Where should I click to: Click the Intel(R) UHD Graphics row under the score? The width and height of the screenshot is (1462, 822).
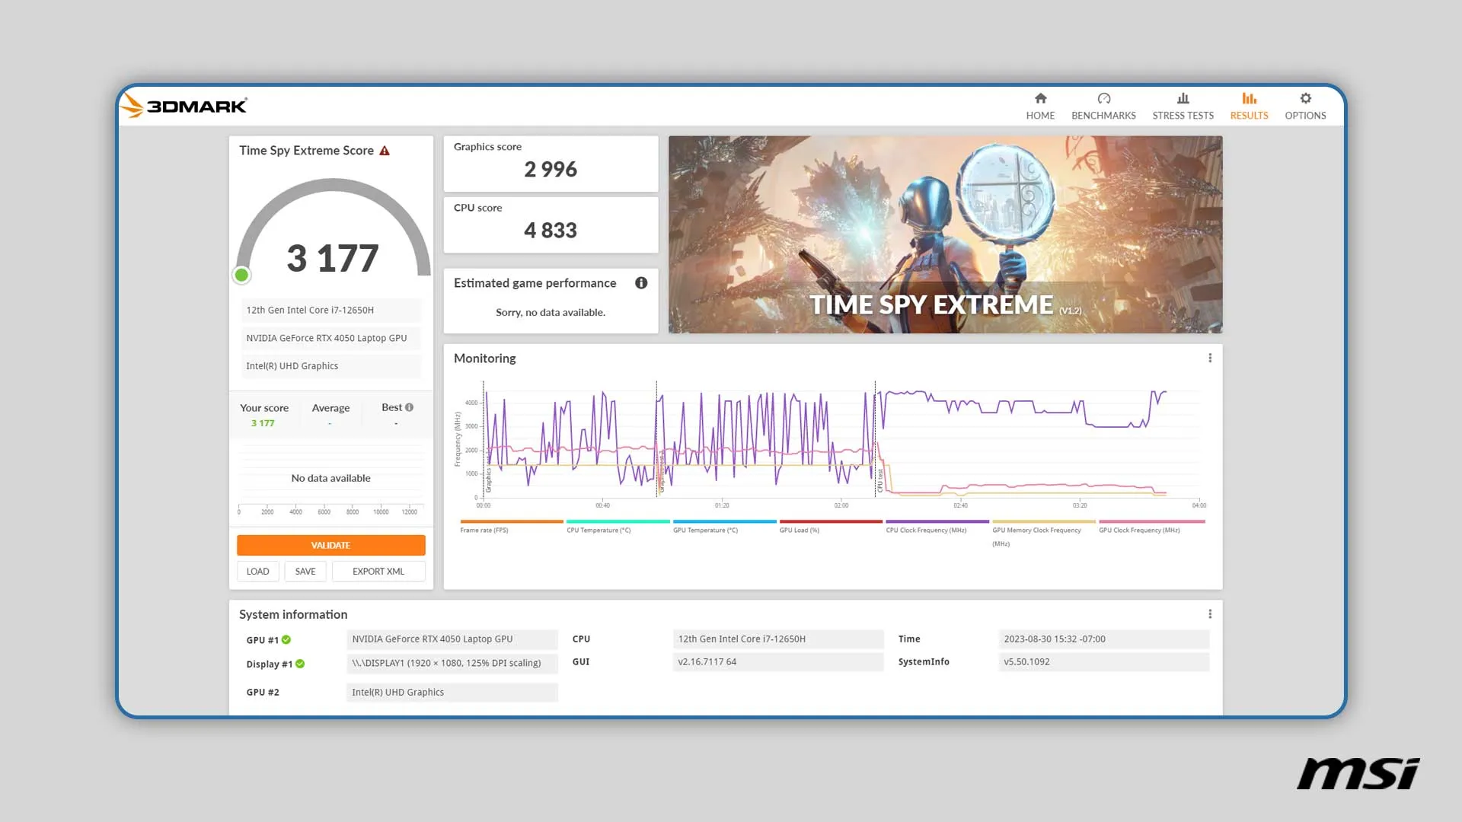(x=330, y=366)
